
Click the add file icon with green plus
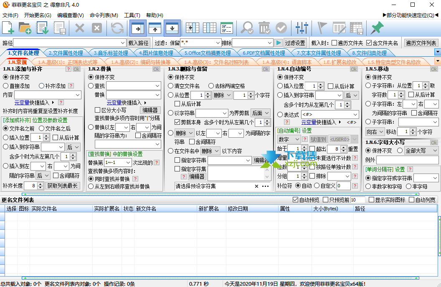pos(8,28)
